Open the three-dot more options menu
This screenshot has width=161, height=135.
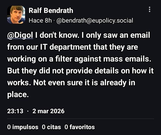point(150,10)
